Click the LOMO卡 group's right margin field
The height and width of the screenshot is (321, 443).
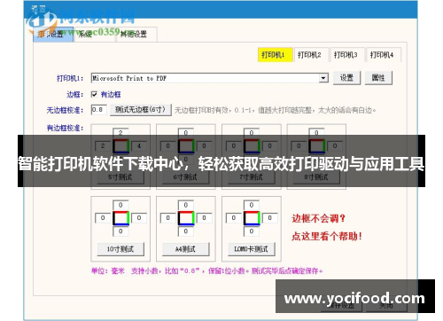269,218
